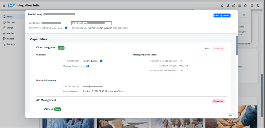The height and width of the screenshot is (128, 265).
Task: Deactivate the API Management capability
Action: click(x=218, y=101)
